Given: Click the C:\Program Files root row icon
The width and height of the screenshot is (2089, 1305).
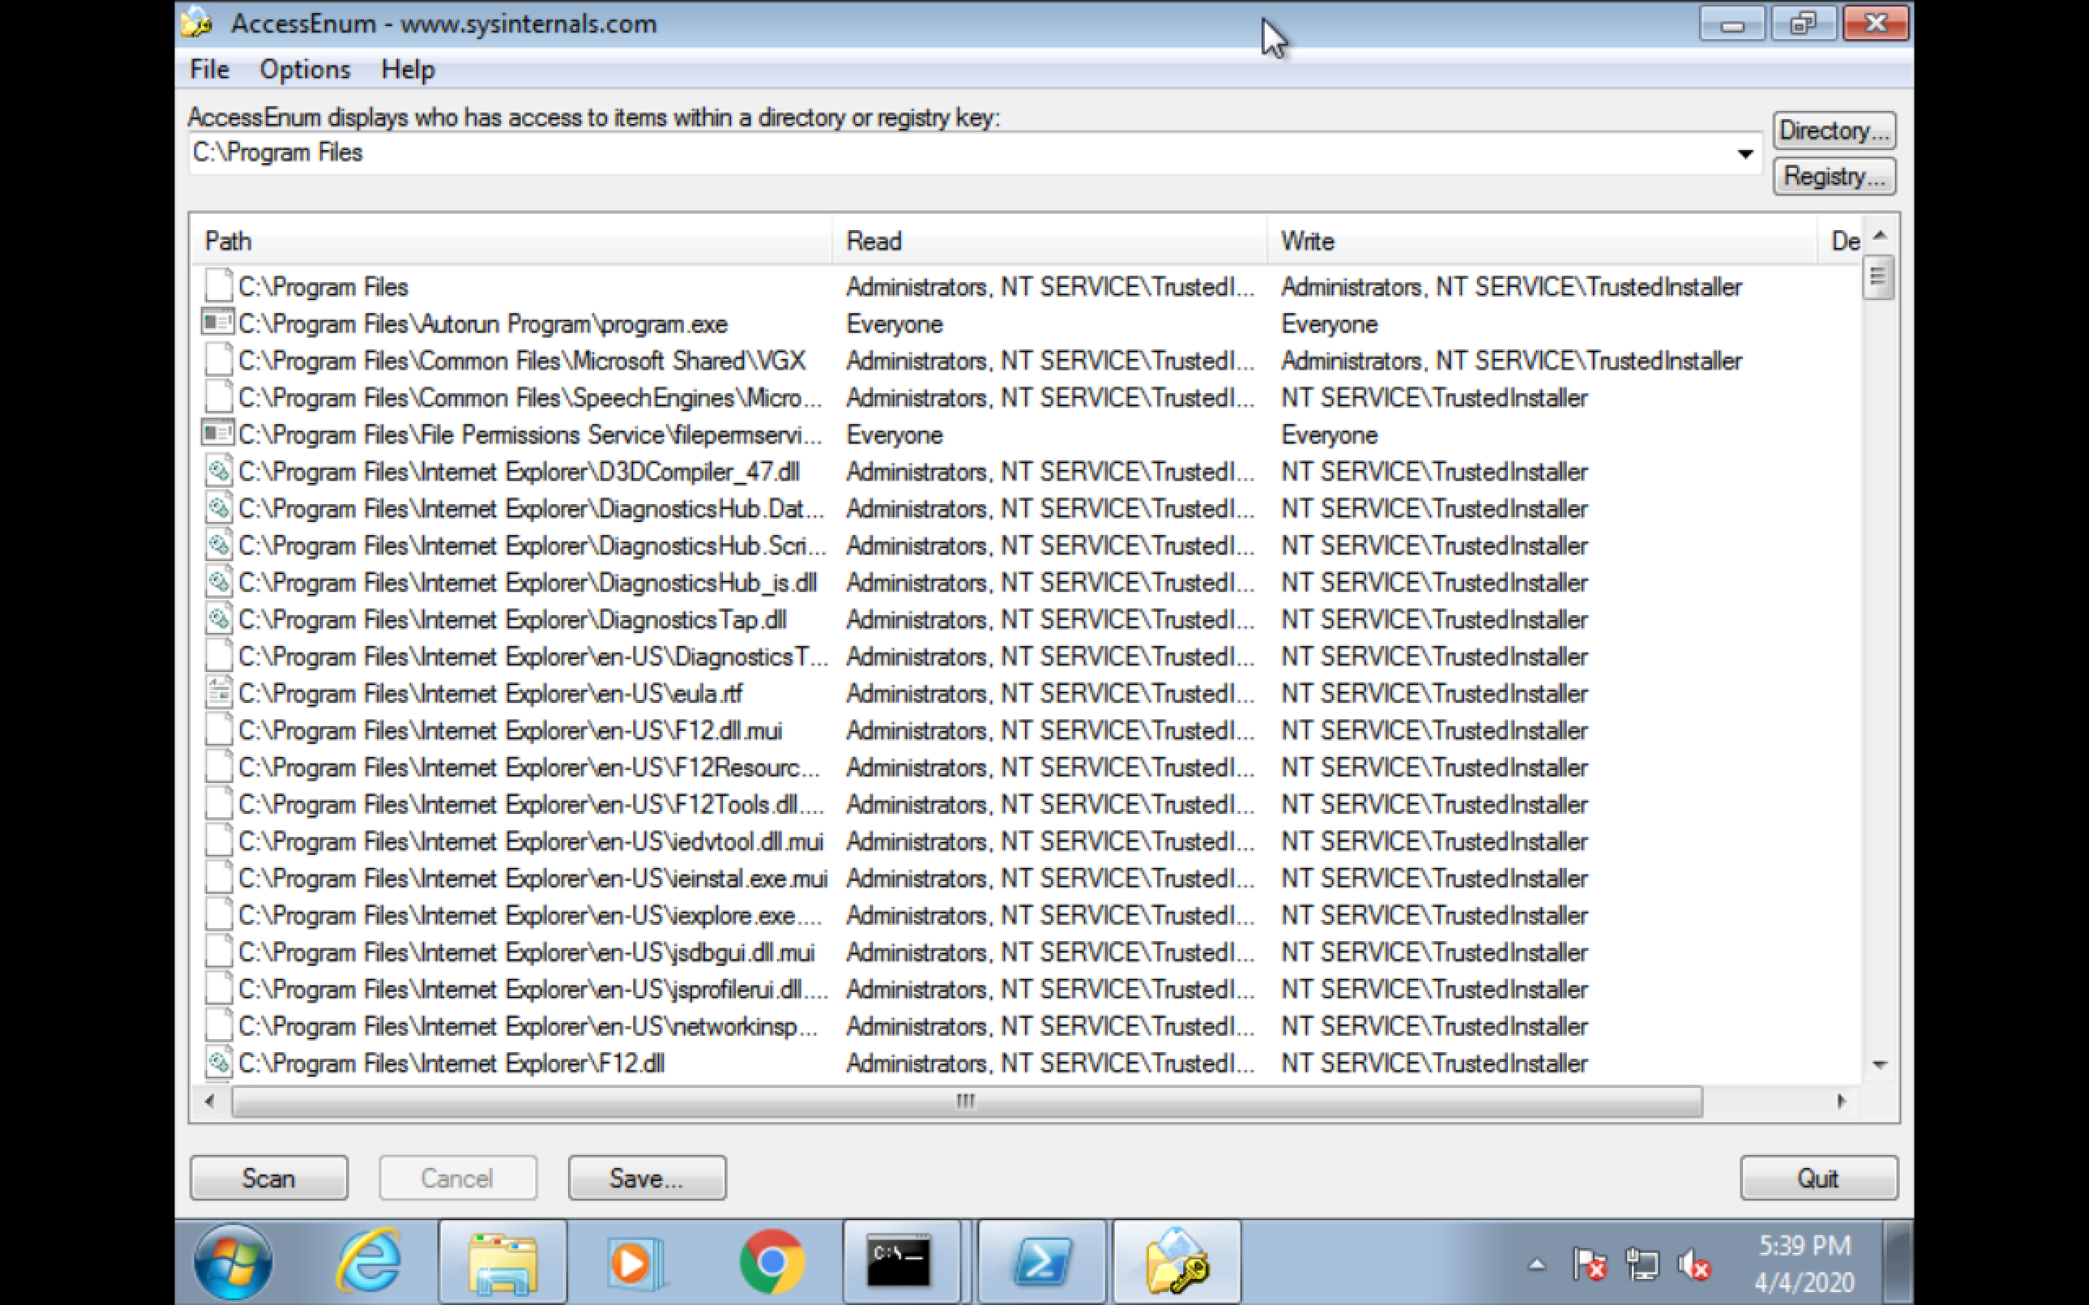Looking at the screenshot, I should pos(219,285).
